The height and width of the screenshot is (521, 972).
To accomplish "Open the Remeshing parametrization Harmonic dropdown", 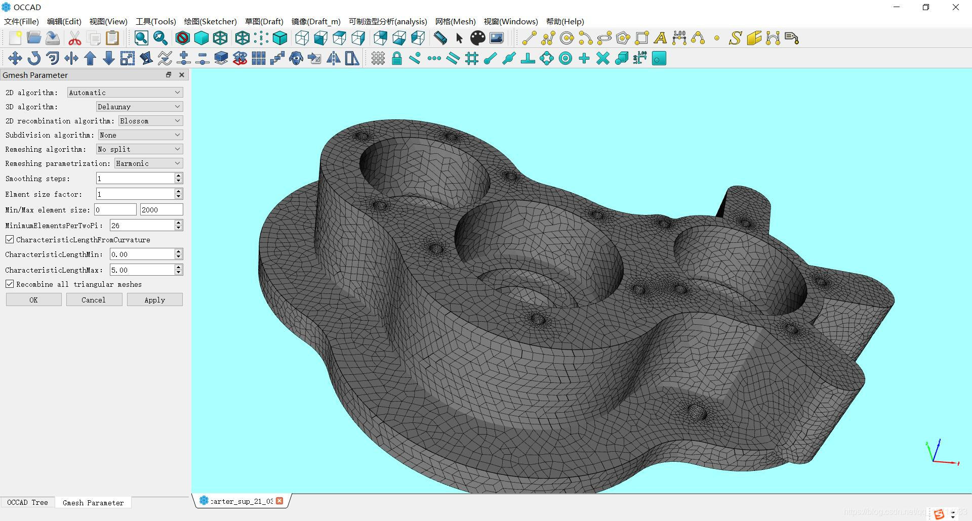I will [x=148, y=163].
